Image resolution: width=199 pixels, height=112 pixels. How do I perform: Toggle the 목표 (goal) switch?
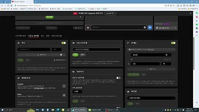[x=63, y=43]
